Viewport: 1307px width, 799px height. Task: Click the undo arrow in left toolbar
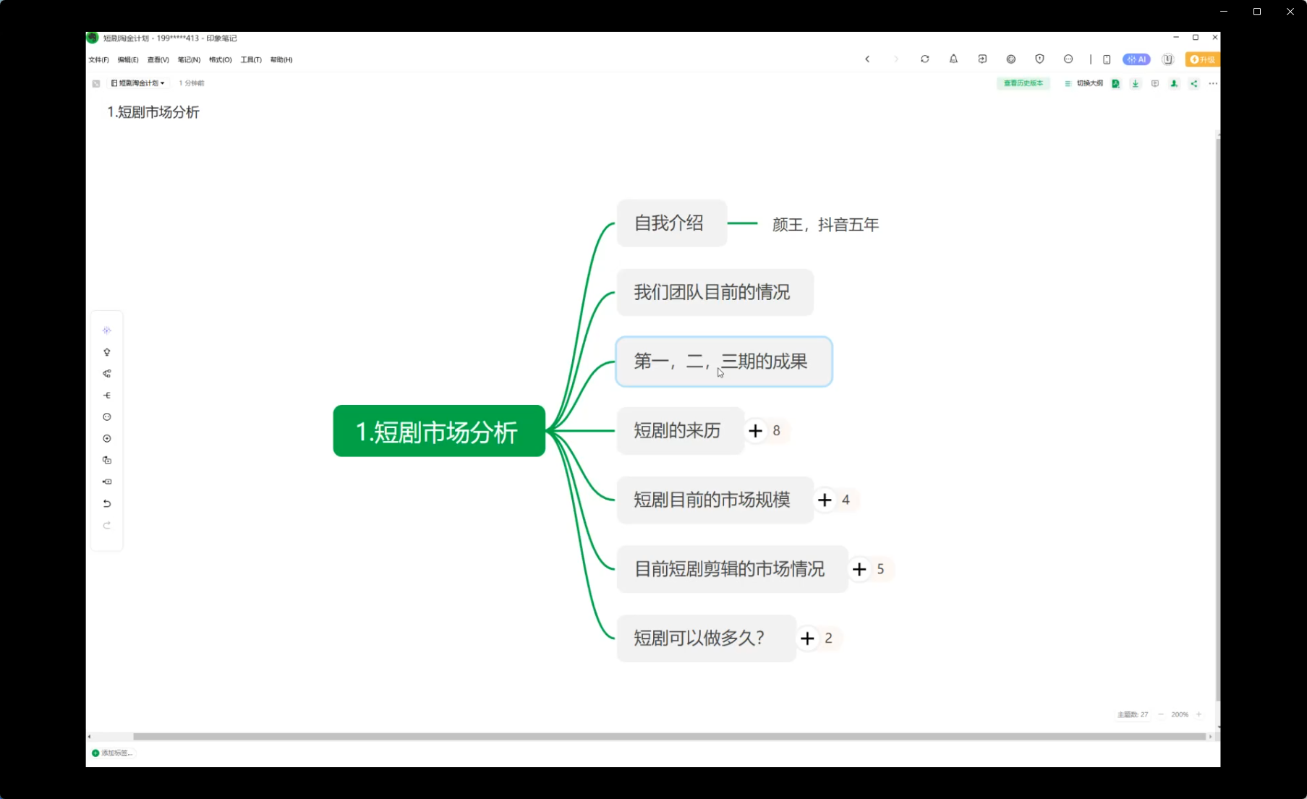point(107,503)
